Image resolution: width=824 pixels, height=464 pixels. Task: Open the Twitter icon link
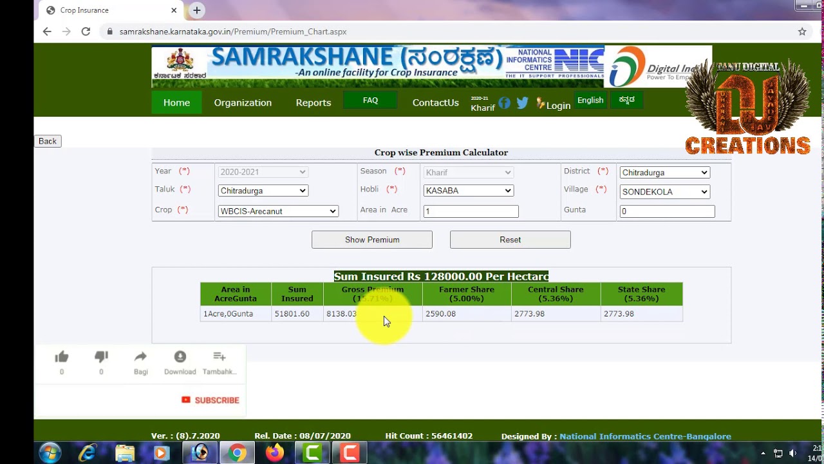(522, 103)
